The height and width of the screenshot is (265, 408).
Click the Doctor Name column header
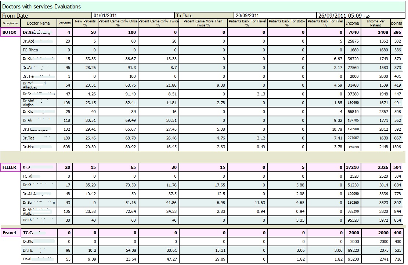click(x=38, y=23)
